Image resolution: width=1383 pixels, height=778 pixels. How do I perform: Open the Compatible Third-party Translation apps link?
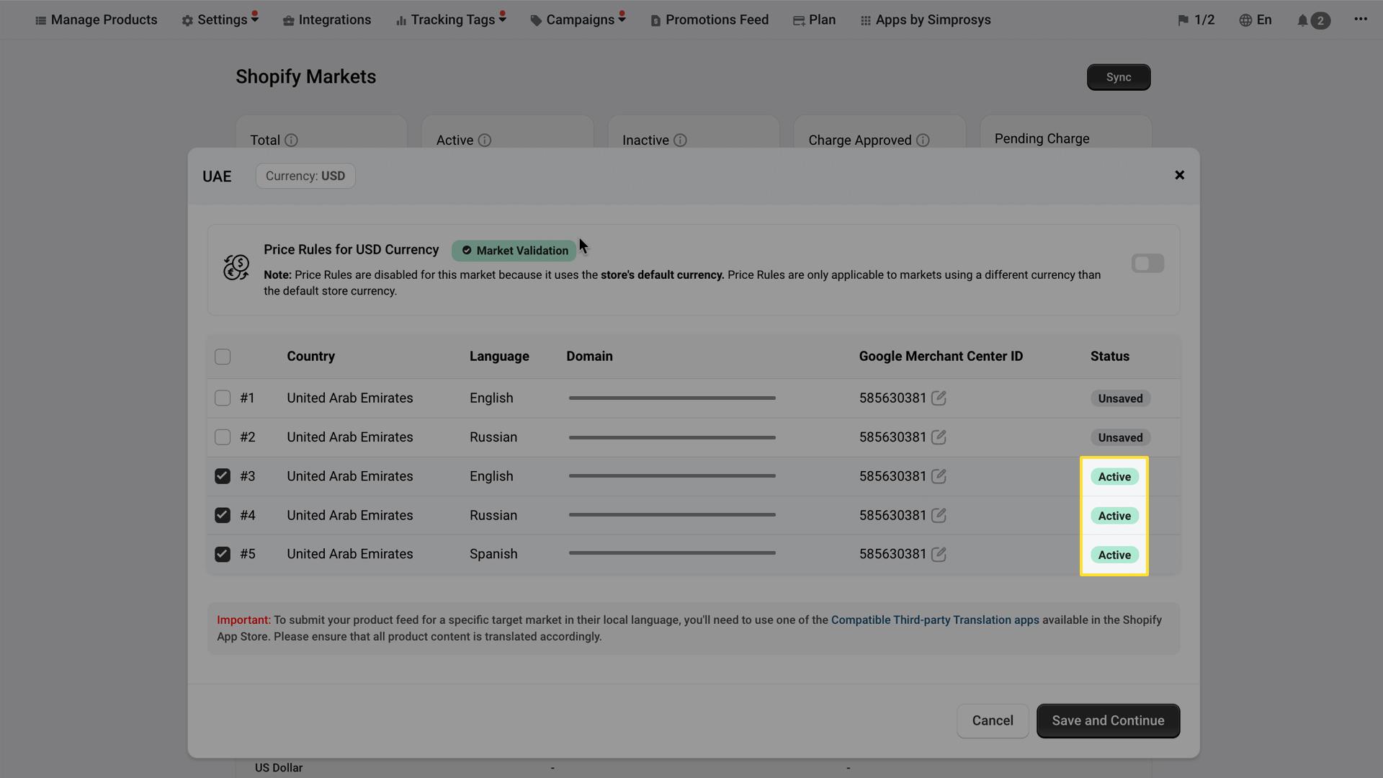click(x=935, y=620)
